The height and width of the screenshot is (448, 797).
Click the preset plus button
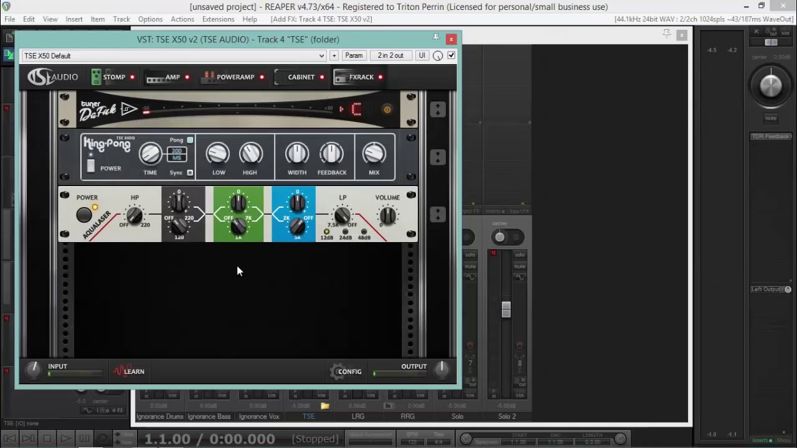tap(334, 55)
